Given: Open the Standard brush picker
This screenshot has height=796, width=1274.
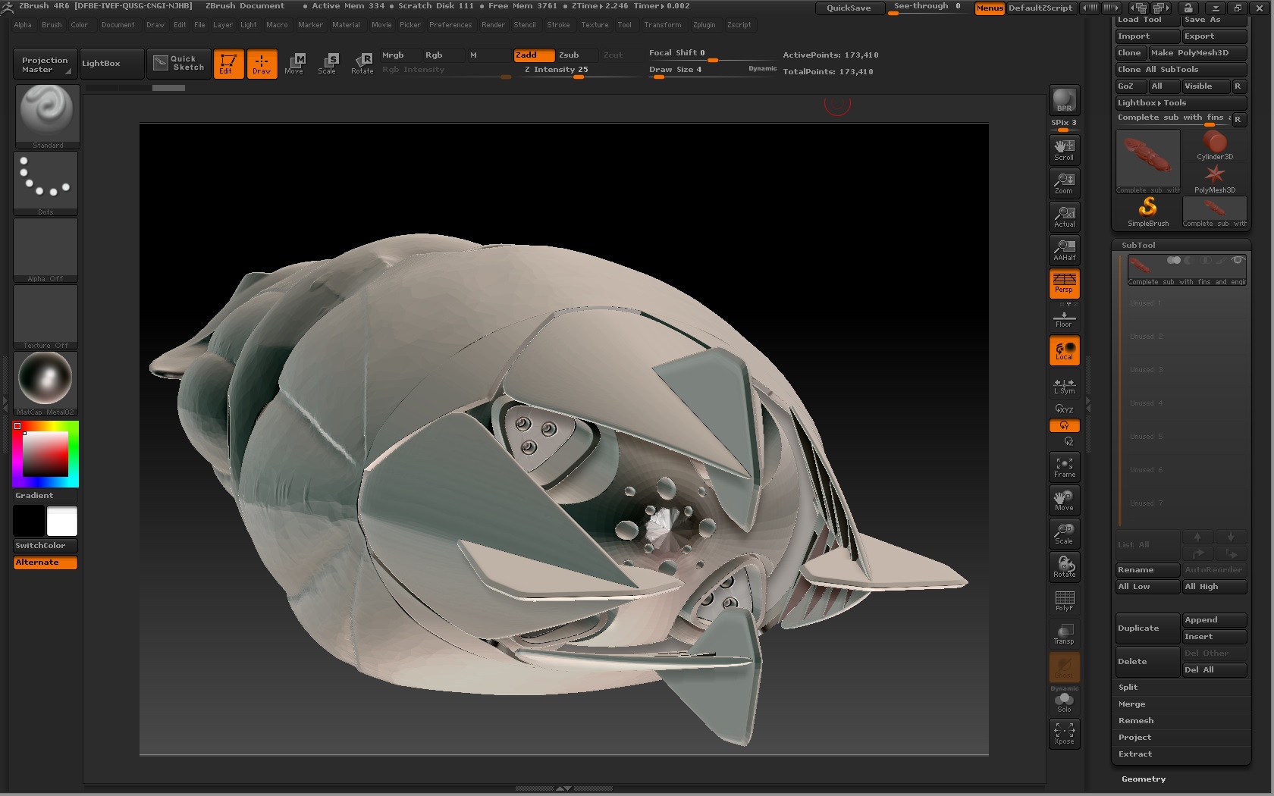Looking at the screenshot, I should 47,115.
